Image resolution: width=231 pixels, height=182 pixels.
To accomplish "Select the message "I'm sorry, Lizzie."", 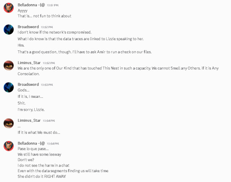I will pos(31,110).
